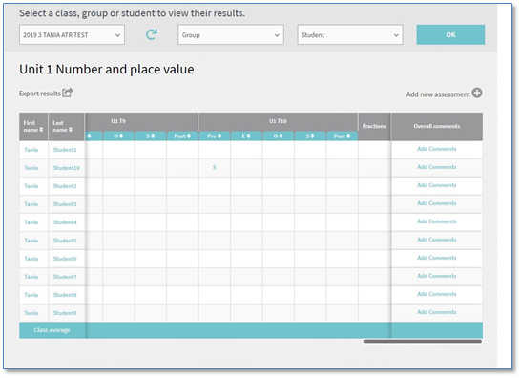Image resolution: width=521 pixels, height=378 pixels.
Task: Open last name Student8 link
Action: coord(65,295)
